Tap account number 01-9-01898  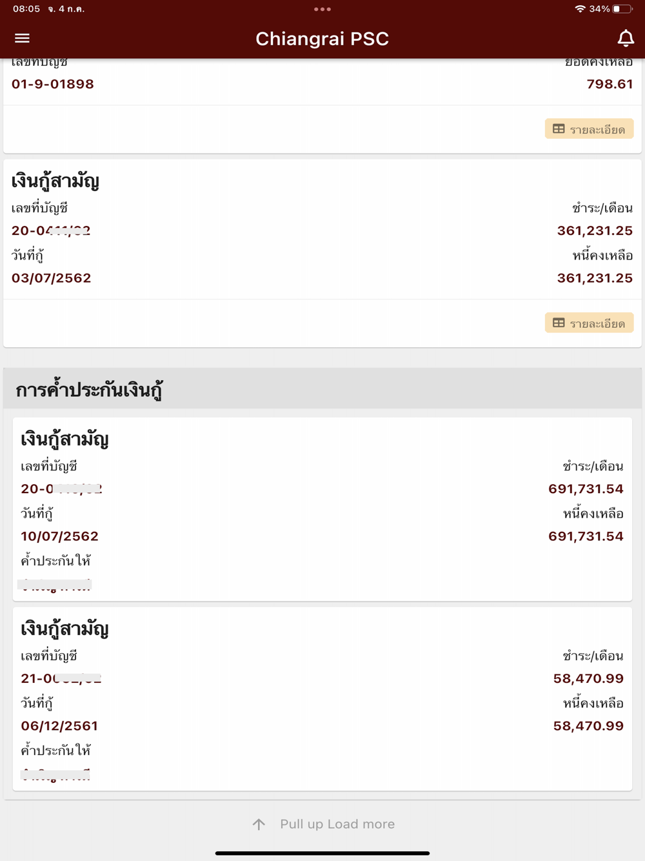click(53, 84)
